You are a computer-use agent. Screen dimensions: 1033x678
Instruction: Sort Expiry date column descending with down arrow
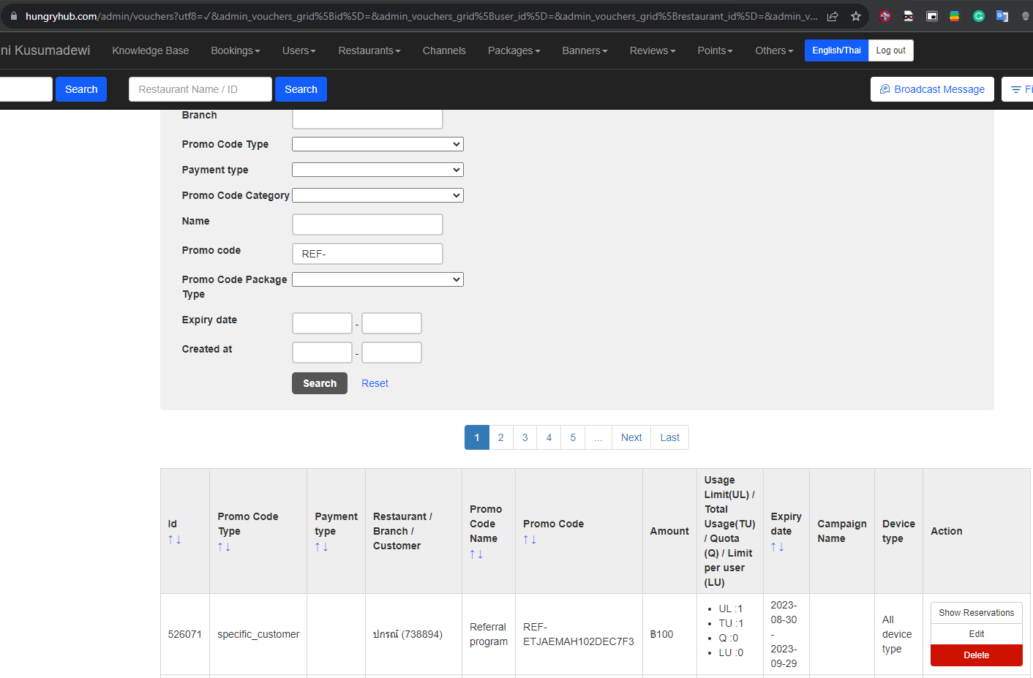(781, 547)
